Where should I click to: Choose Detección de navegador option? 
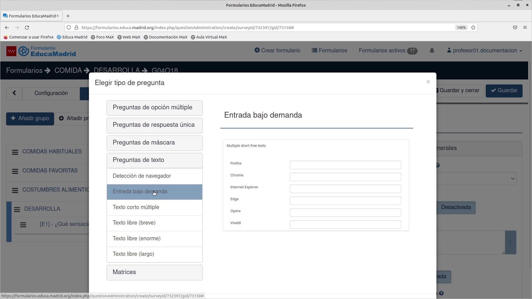(x=154, y=176)
